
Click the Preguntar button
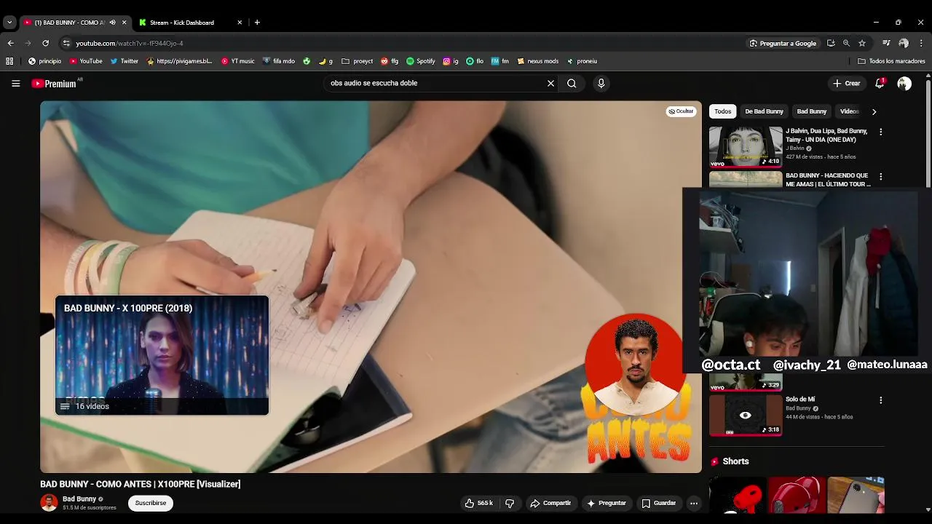coord(606,503)
